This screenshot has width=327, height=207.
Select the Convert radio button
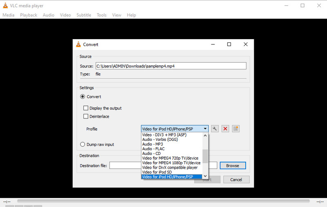coord(83,97)
